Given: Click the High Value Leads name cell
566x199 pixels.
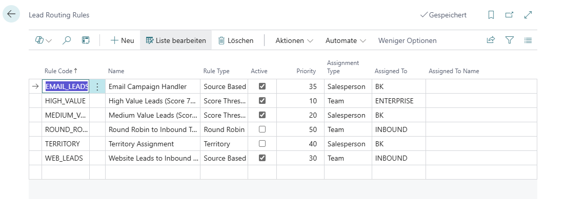Looking at the screenshot, I should (153, 101).
